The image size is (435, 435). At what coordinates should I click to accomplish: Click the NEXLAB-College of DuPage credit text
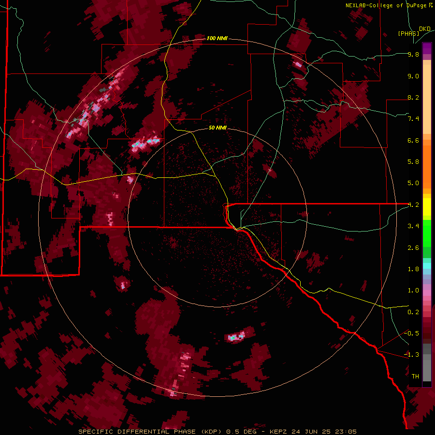(387, 5)
